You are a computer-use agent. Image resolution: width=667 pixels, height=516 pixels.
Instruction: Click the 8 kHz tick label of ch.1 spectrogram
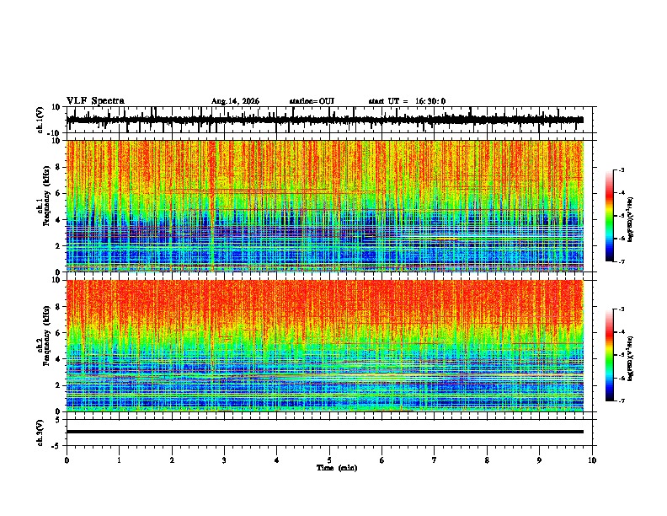(58, 167)
